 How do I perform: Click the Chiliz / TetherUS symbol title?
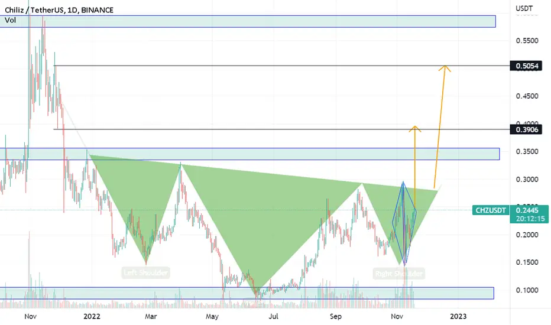(x=59, y=10)
